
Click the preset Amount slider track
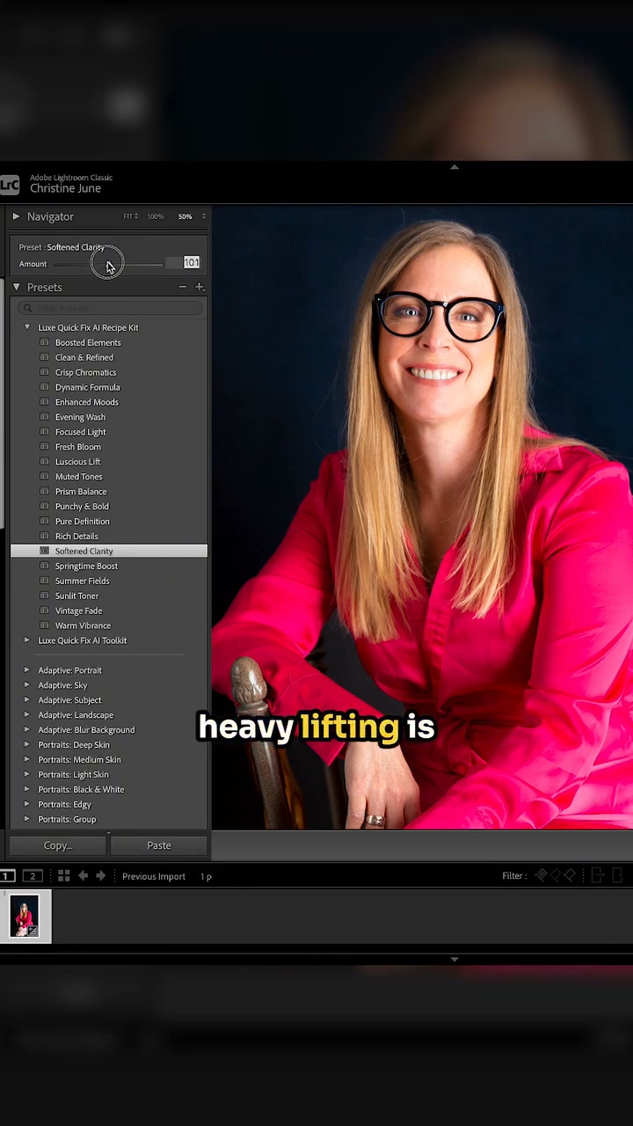point(107,264)
